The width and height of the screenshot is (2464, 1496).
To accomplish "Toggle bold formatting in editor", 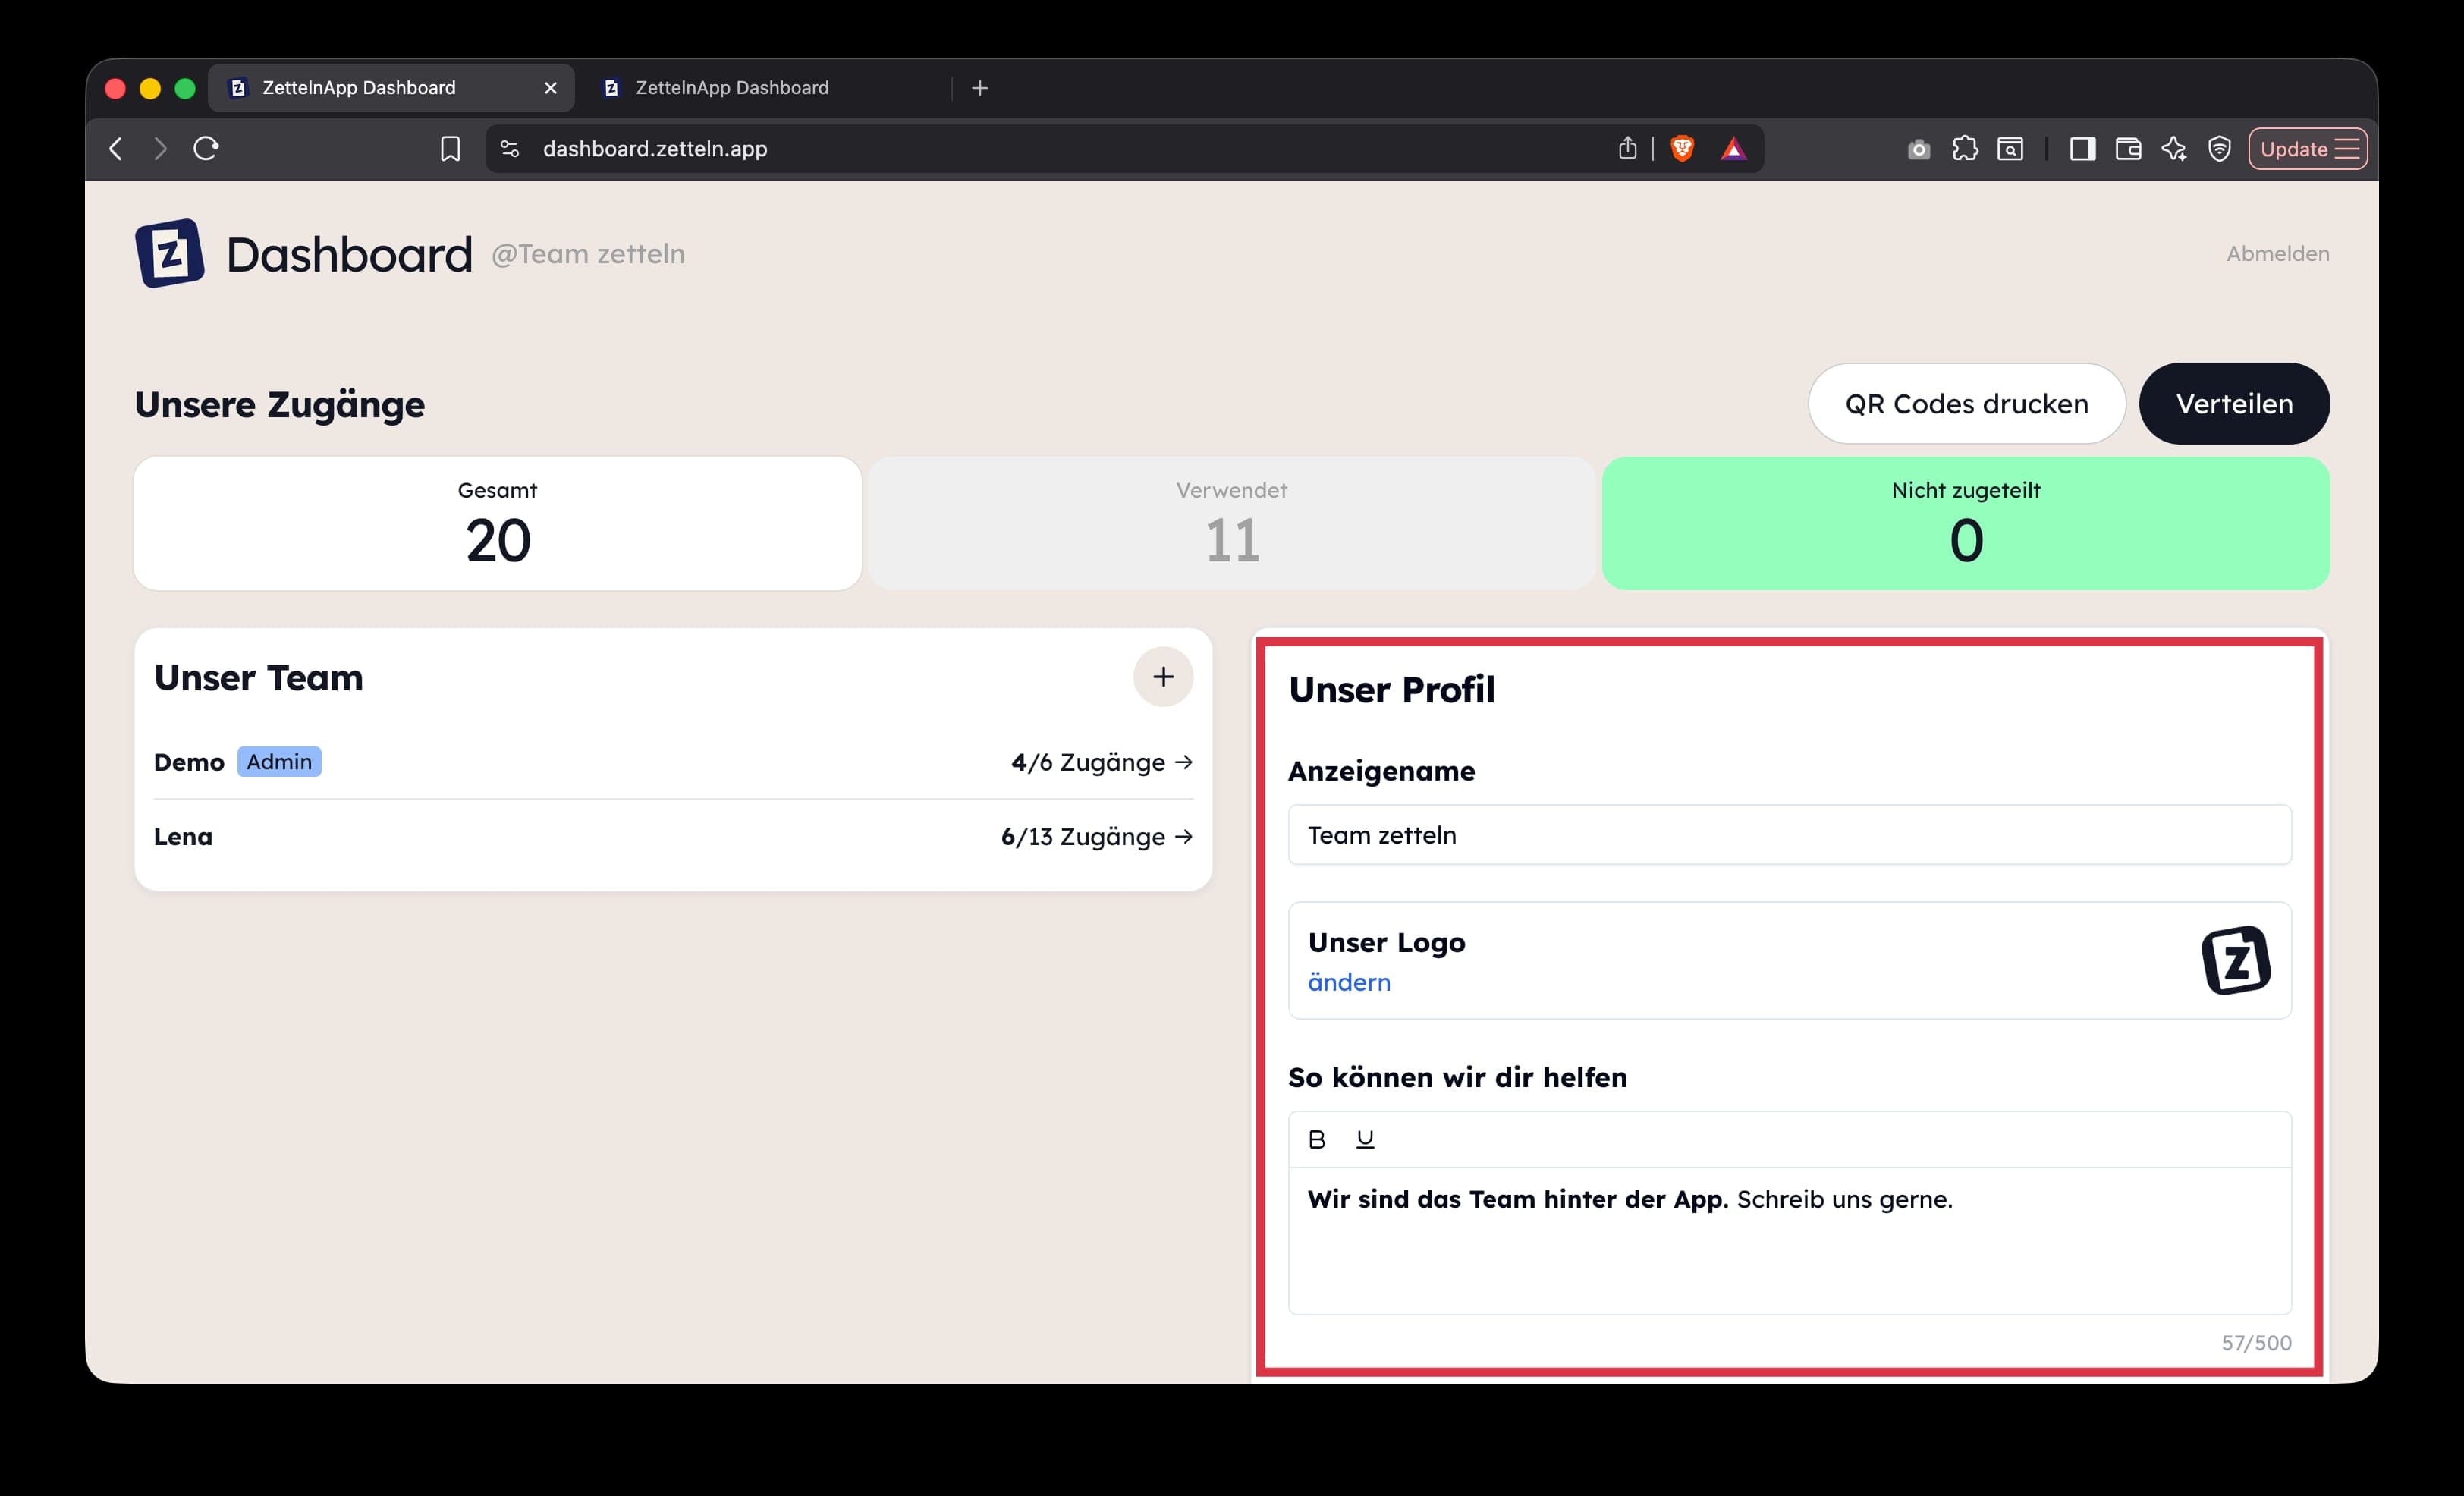I will (1317, 1139).
